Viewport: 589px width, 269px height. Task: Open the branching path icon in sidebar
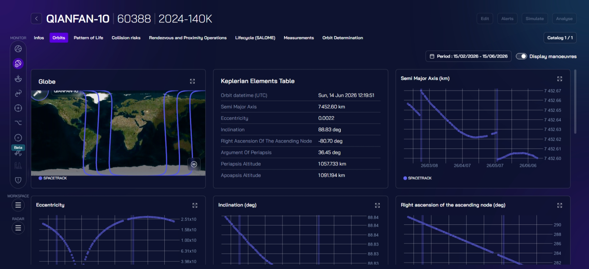[x=18, y=123]
